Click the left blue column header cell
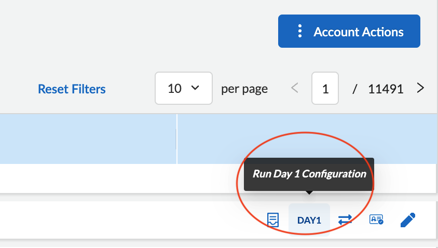Viewport: 438px width, 248px height. (x=88, y=139)
